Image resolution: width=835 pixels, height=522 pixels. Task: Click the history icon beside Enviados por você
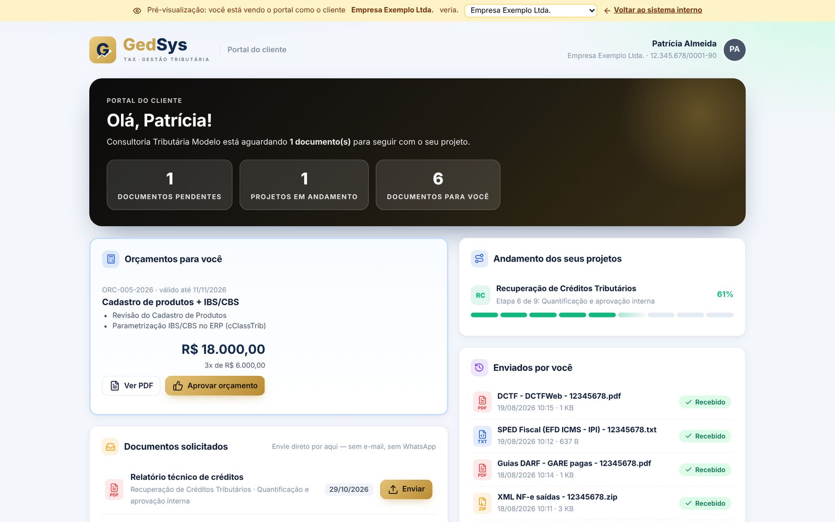pos(480,367)
